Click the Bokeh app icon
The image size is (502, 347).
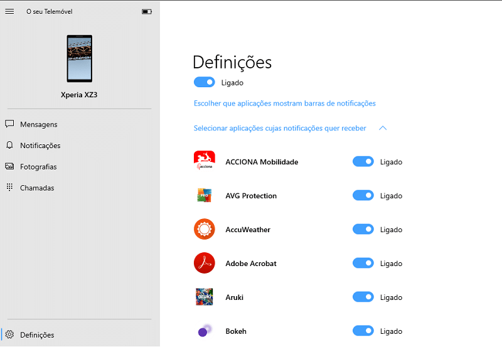point(205,331)
